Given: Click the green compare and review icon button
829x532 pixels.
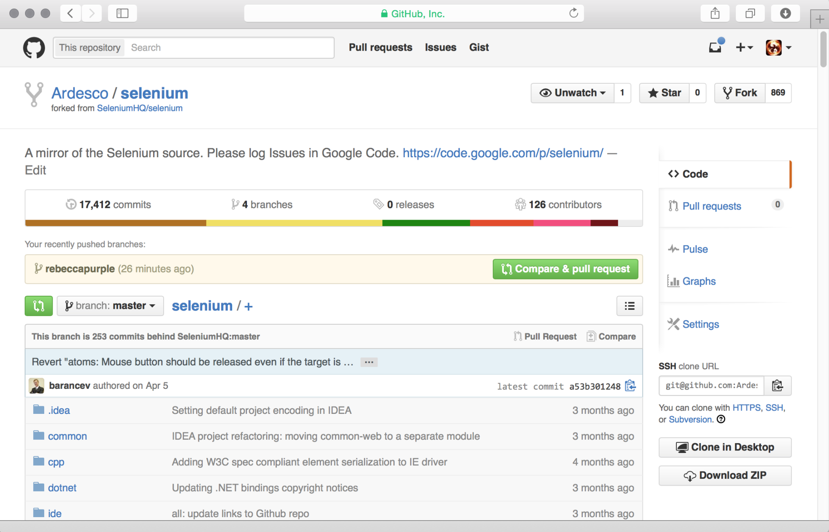Looking at the screenshot, I should (39, 306).
